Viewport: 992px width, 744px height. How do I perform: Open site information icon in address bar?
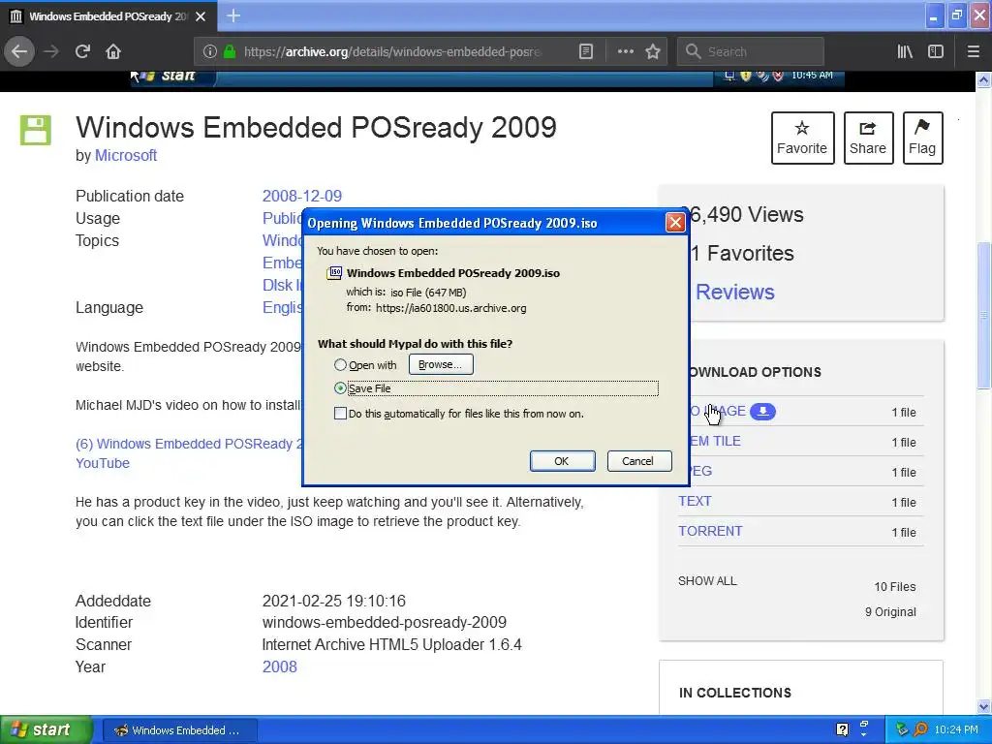pyautogui.click(x=210, y=51)
